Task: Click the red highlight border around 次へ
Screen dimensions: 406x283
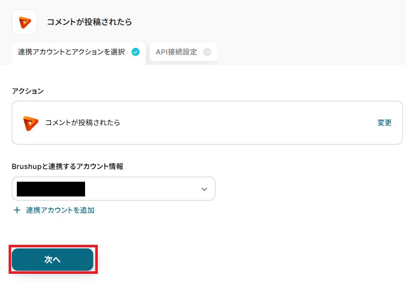Action: point(53,247)
